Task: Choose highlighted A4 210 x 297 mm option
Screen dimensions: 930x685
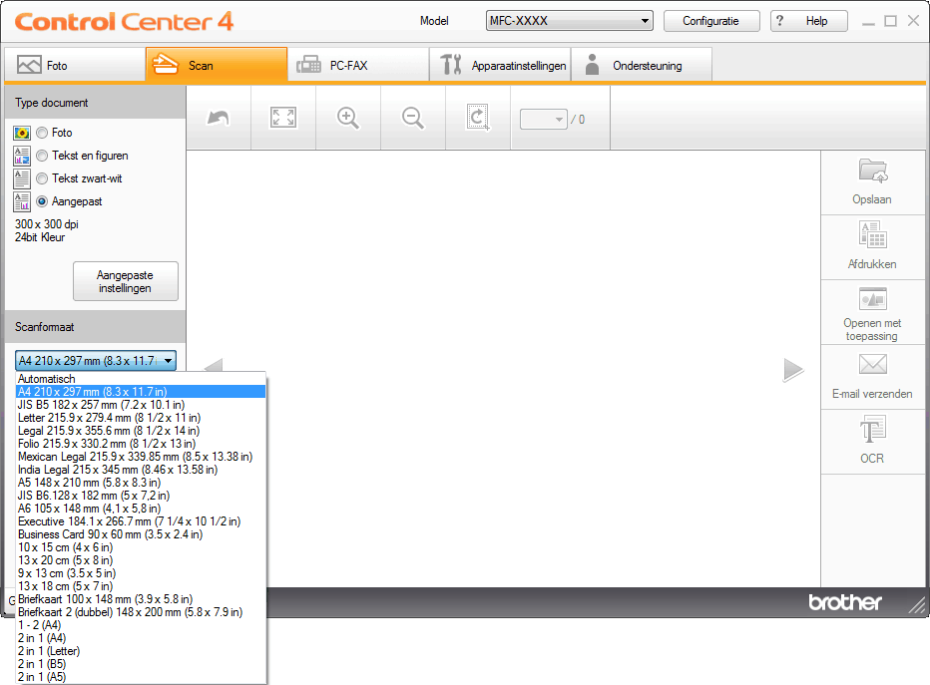Action: tap(141, 392)
